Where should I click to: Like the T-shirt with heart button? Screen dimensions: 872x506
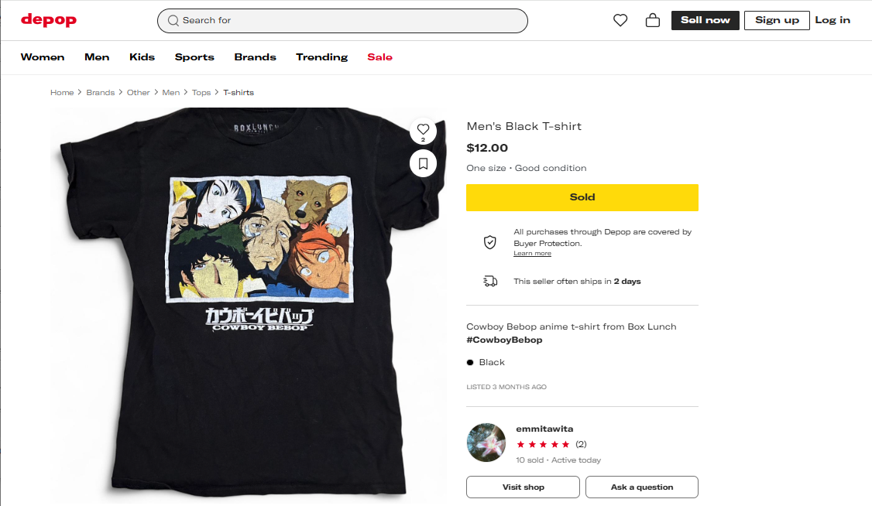click(423, 129)
